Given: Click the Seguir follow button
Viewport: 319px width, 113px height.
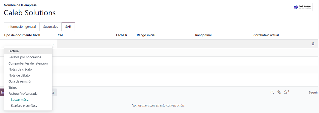Looking at the screenshot, I should pos(313,92).
